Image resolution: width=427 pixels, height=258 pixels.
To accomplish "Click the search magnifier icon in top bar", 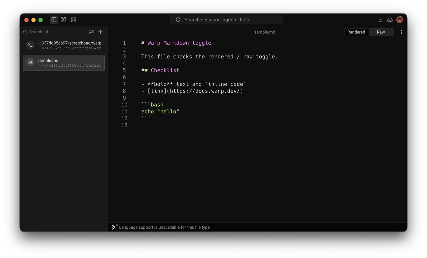I will point(178,20).
